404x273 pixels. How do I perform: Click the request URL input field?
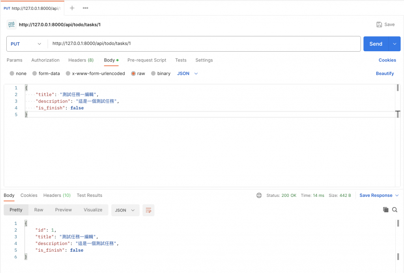pos(204,44)
